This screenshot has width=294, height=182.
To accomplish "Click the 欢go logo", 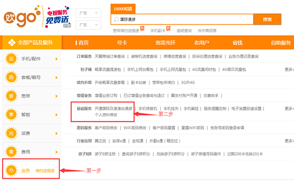I will (22, 17).
